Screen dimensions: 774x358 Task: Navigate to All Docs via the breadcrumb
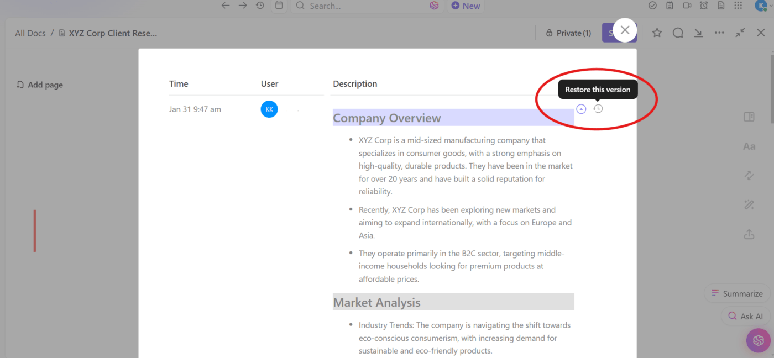(x=30, y=33)
